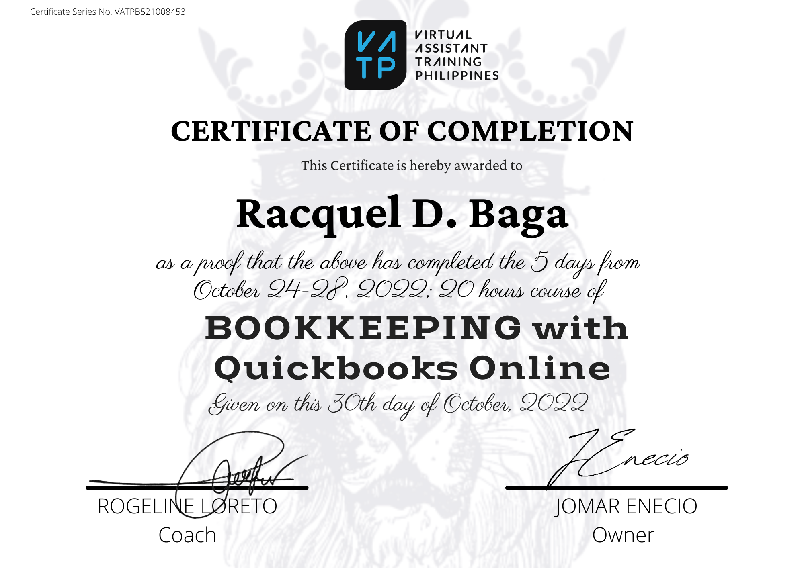
Task: Click Jomar Enecio's handwritten signature
Action: [x=617, y=459]
